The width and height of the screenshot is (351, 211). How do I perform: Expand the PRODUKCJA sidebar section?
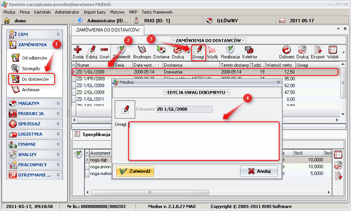tap(35, 113)
